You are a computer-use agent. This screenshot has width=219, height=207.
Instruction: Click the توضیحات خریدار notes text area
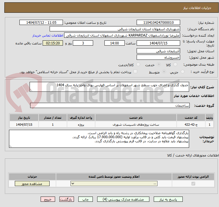pyautogui.click(x=99, y=139)
